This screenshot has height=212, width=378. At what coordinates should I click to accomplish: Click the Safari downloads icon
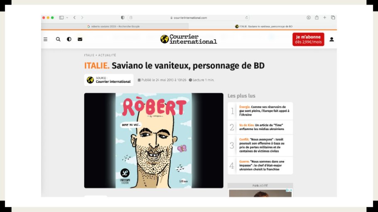[x=309, y=17]
